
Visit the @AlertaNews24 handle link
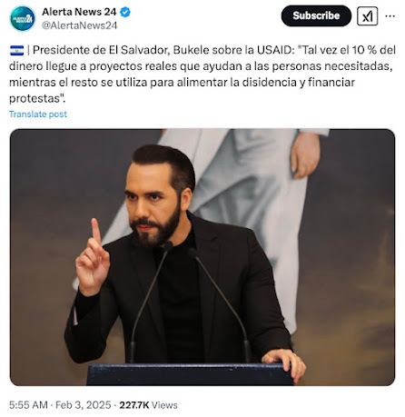pos(79,25)
